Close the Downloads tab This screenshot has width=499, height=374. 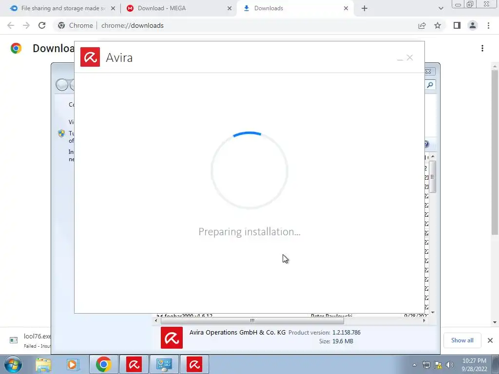point(346,9)
